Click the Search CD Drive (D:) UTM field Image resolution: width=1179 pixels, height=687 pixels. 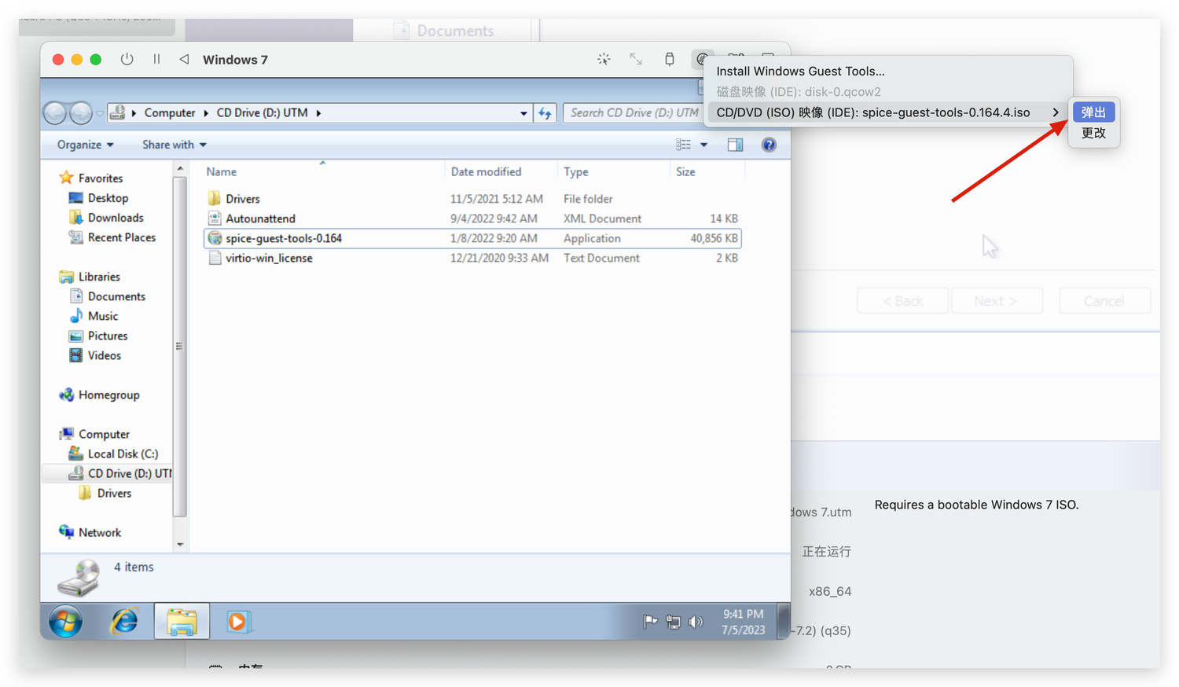(x=634, y=112)
